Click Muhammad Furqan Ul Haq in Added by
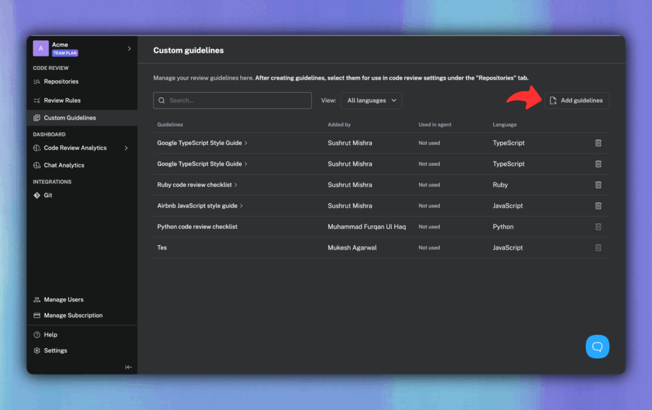This screenshot has width=652, height=410. click(367, 226)
